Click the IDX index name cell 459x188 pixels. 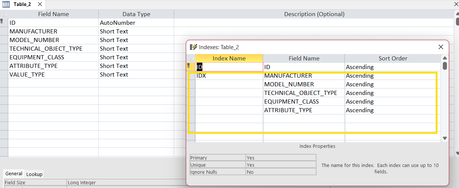(229, 76)
